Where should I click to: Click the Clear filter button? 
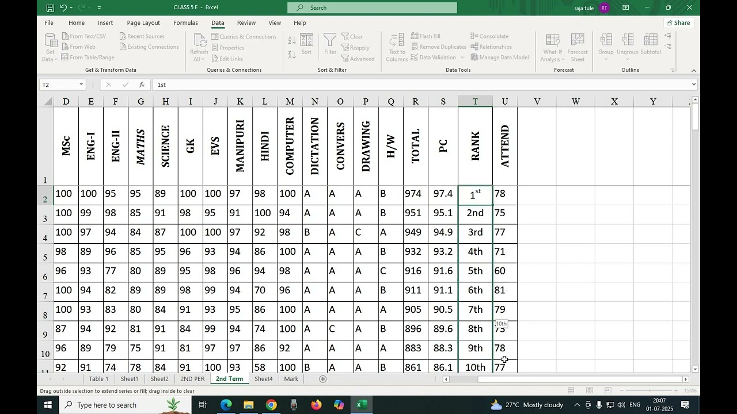(x=352, y=36)
